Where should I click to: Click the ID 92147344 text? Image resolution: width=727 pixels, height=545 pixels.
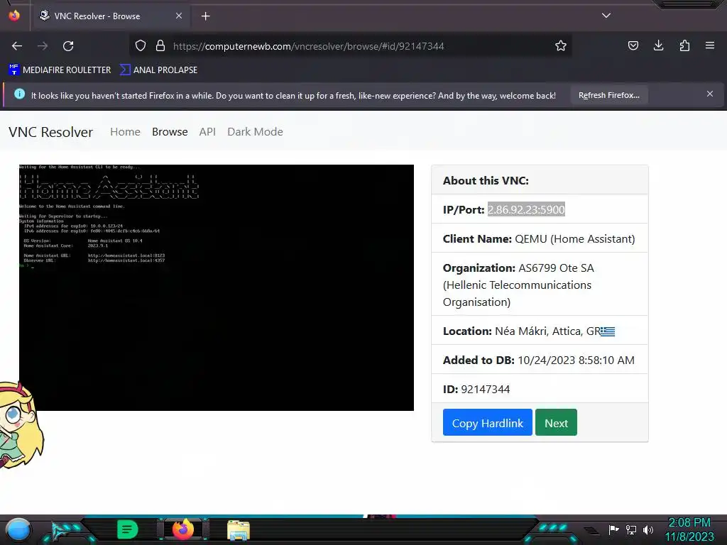(x=476, y=390)
